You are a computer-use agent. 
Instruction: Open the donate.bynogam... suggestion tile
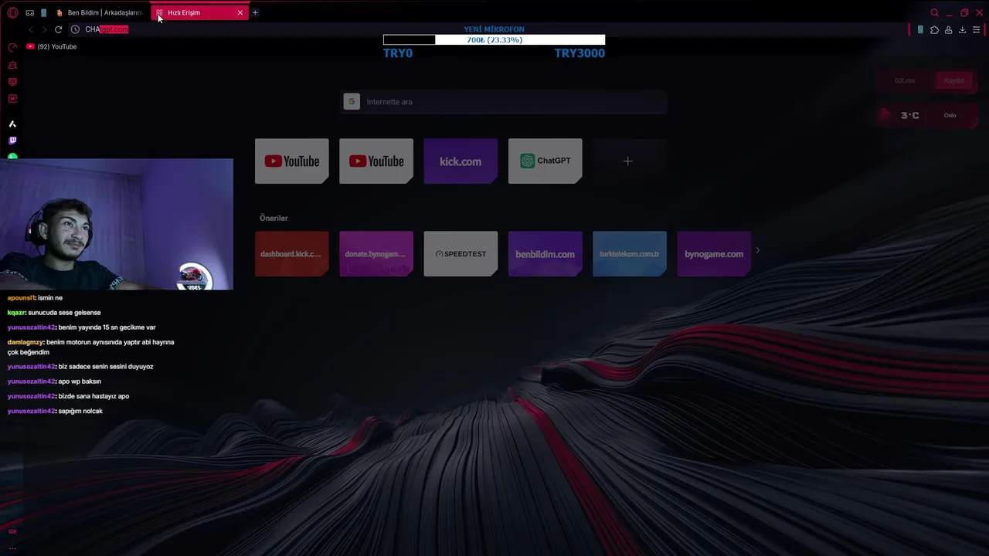pos(376,254)
